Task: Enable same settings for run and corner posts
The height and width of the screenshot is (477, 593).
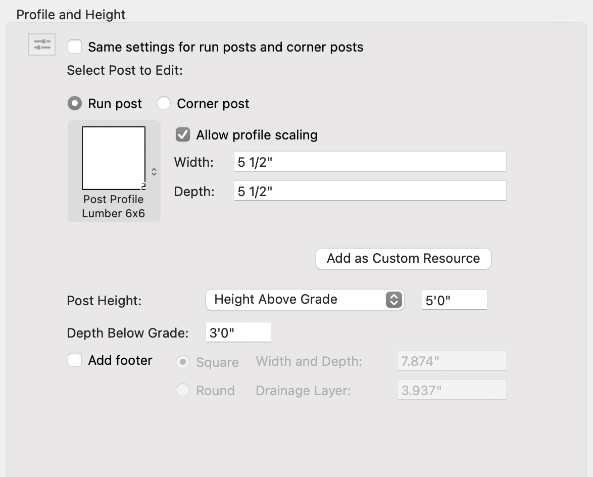Action: point(75,47)
